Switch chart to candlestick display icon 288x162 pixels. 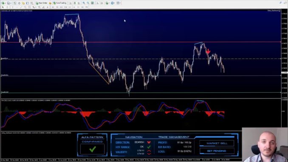click(75, 3)
